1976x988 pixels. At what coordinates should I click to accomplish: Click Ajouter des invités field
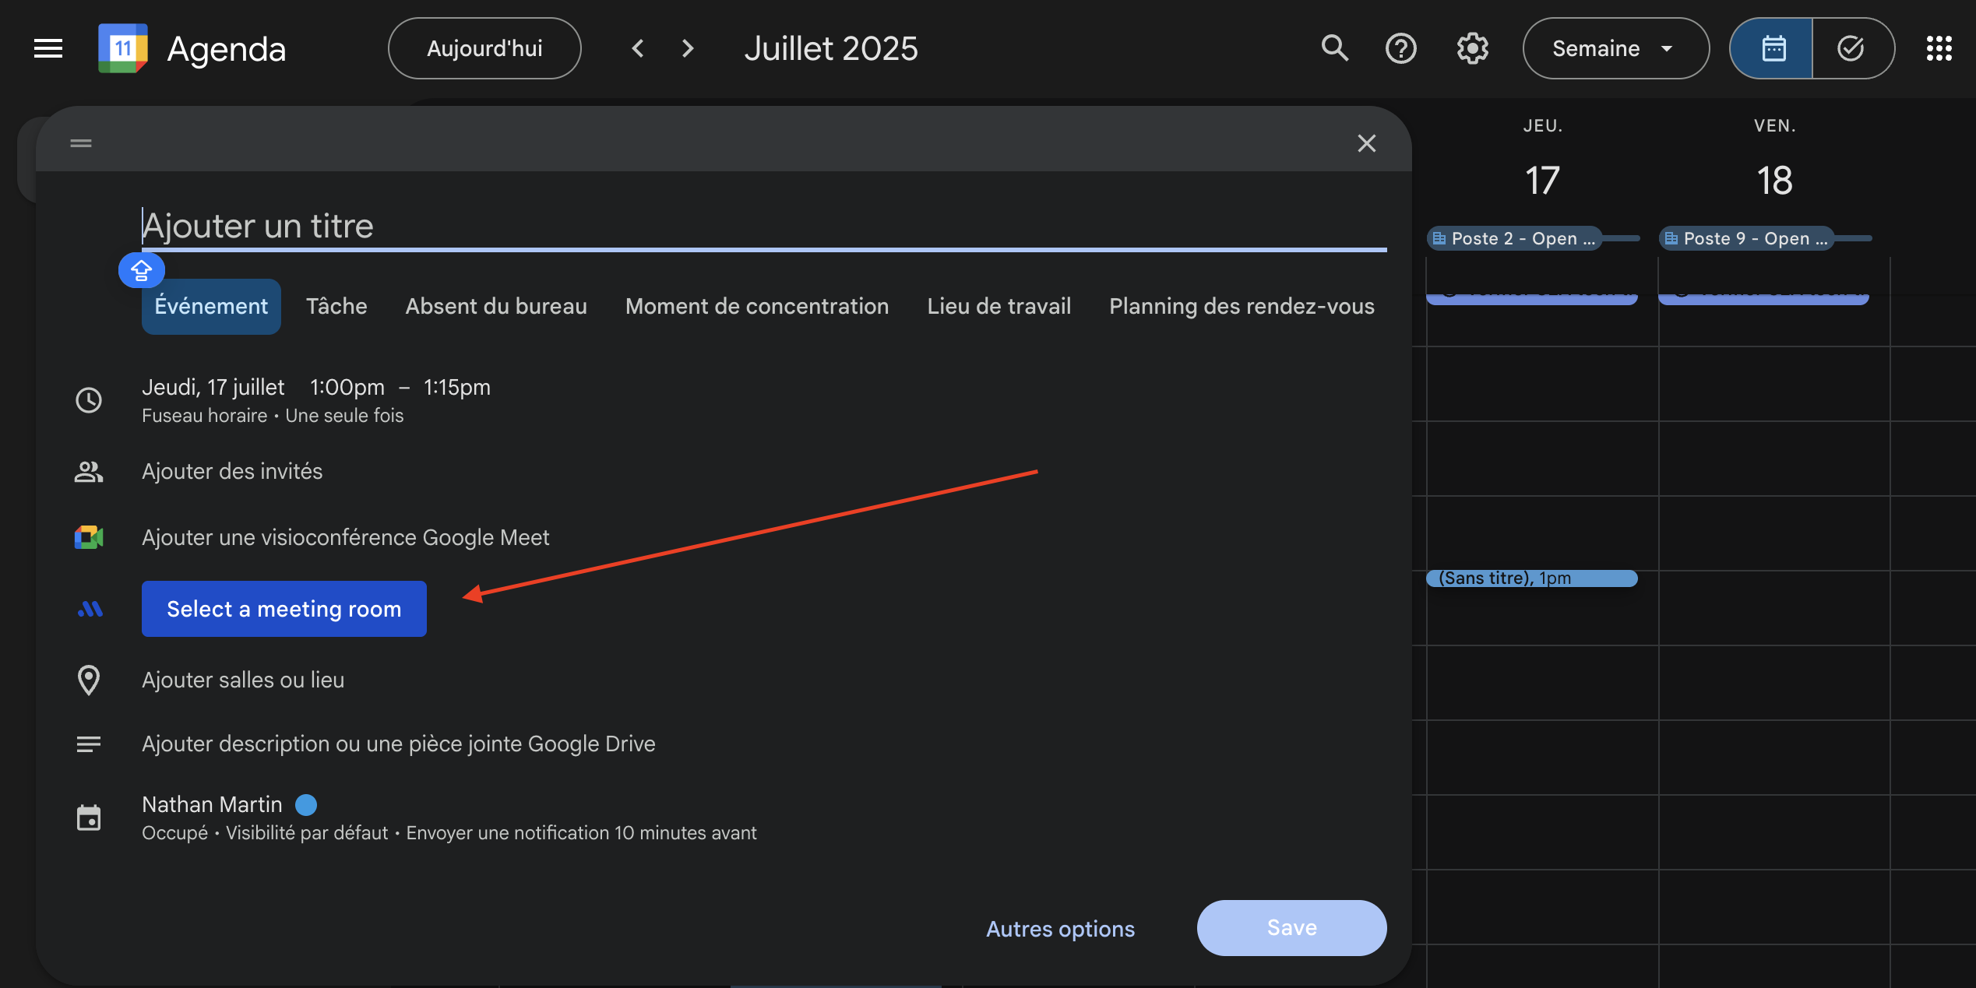[x=232, y=472]
